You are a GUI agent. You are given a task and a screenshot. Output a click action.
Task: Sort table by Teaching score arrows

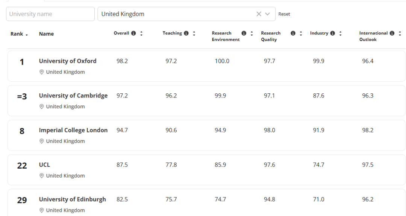coord(194,33)
